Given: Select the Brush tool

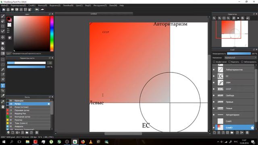Looking at the screenshot, I should click(x=3, y=16).
